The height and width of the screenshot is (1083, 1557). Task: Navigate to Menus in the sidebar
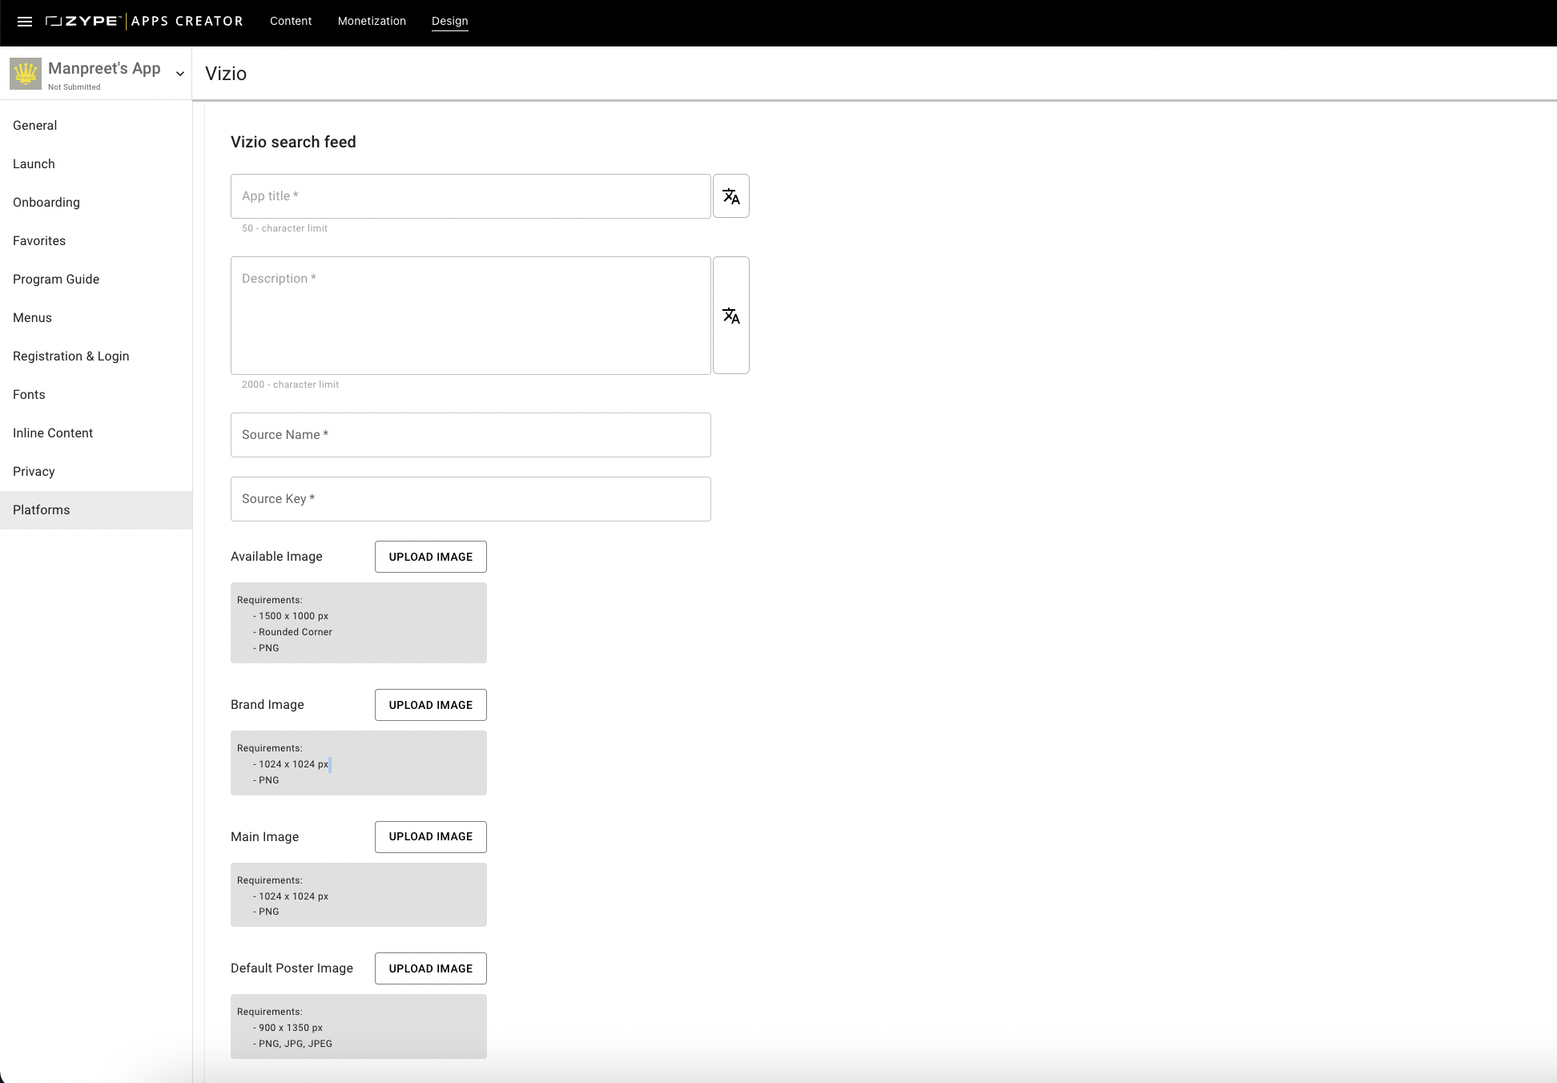pos(96,318)
